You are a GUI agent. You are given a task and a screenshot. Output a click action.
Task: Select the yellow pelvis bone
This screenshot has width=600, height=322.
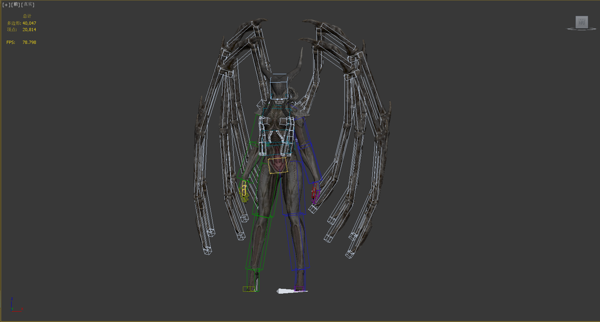[x=278, y=166]
